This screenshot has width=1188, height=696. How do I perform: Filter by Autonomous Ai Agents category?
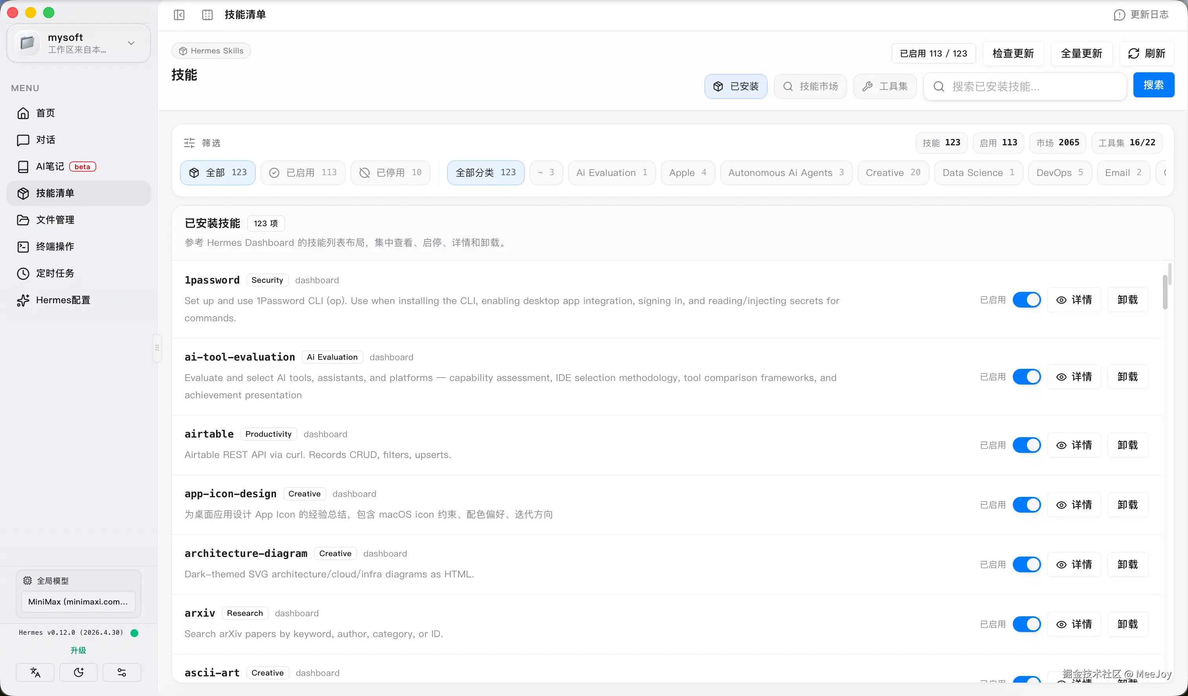786,172
